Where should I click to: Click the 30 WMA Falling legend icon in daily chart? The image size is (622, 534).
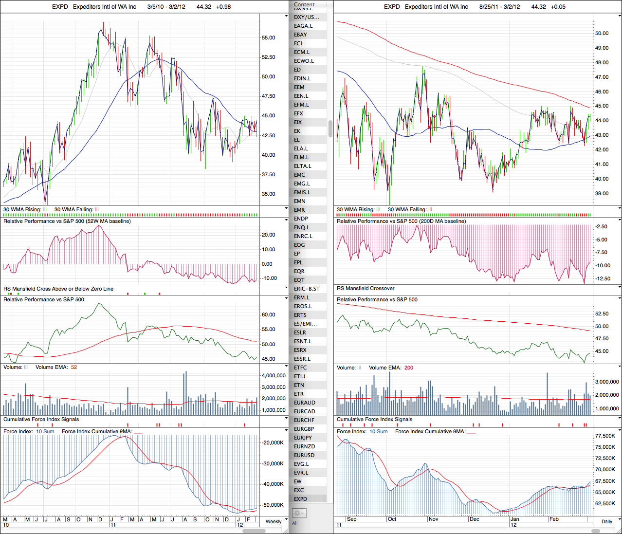point(430,210)
